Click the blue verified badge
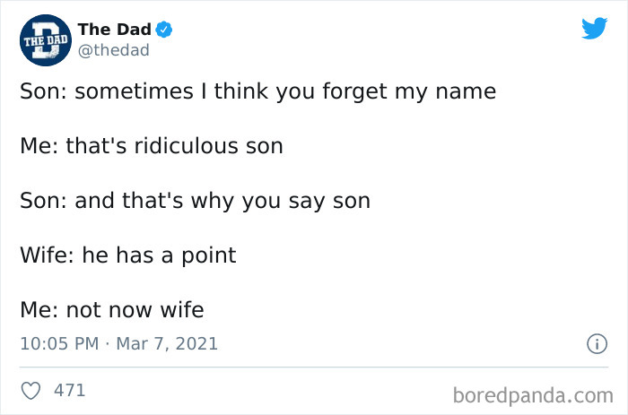This screenshot has height=415, width=628. coord(165,30)
